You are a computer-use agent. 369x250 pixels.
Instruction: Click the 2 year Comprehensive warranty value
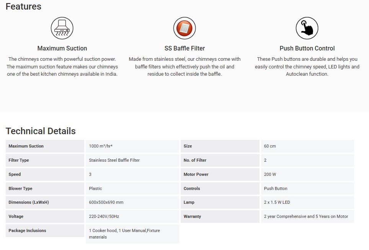tap(306, 216)
